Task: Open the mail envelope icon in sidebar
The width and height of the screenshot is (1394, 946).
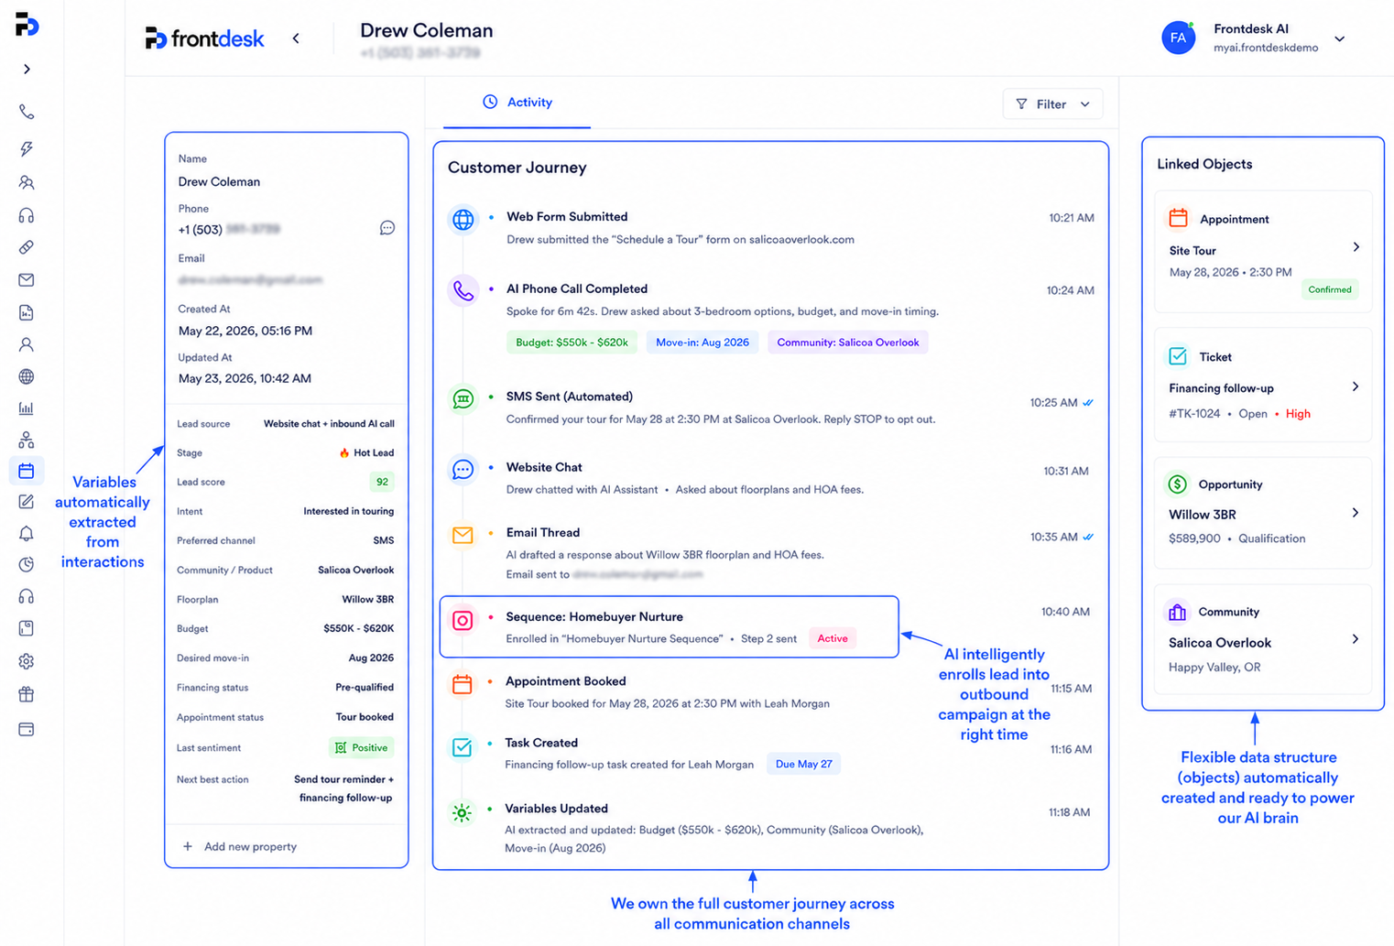Action: point(27,280)
